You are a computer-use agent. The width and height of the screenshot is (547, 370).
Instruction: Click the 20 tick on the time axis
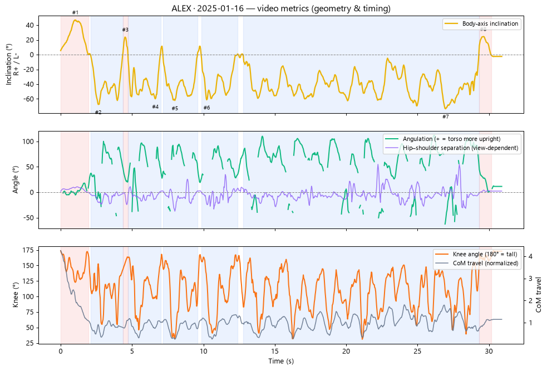(x=346, y=352)
